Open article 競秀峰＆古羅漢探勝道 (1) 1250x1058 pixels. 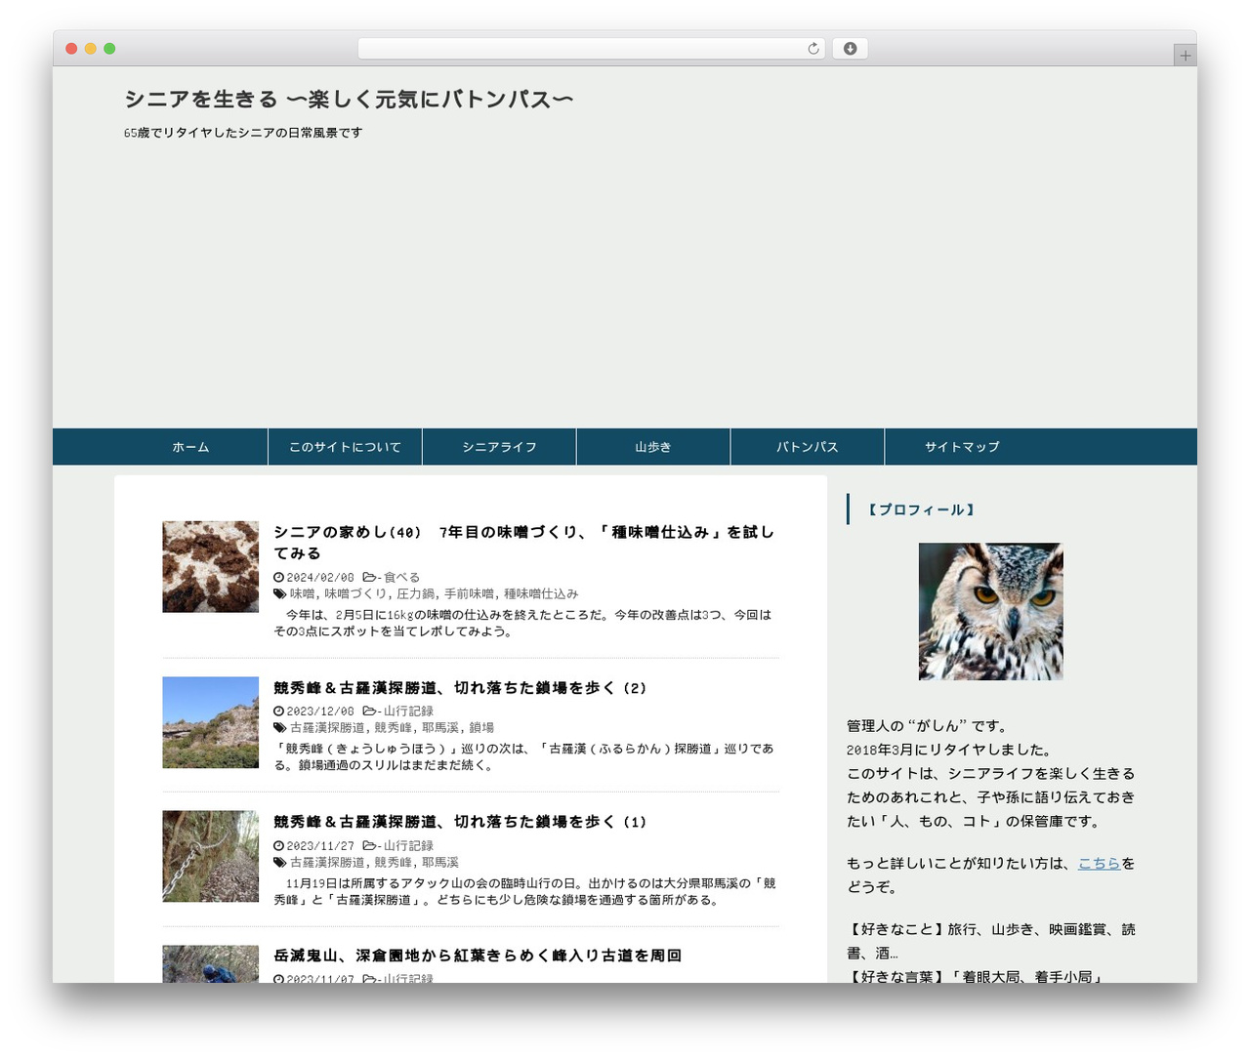tap(460, 822)
